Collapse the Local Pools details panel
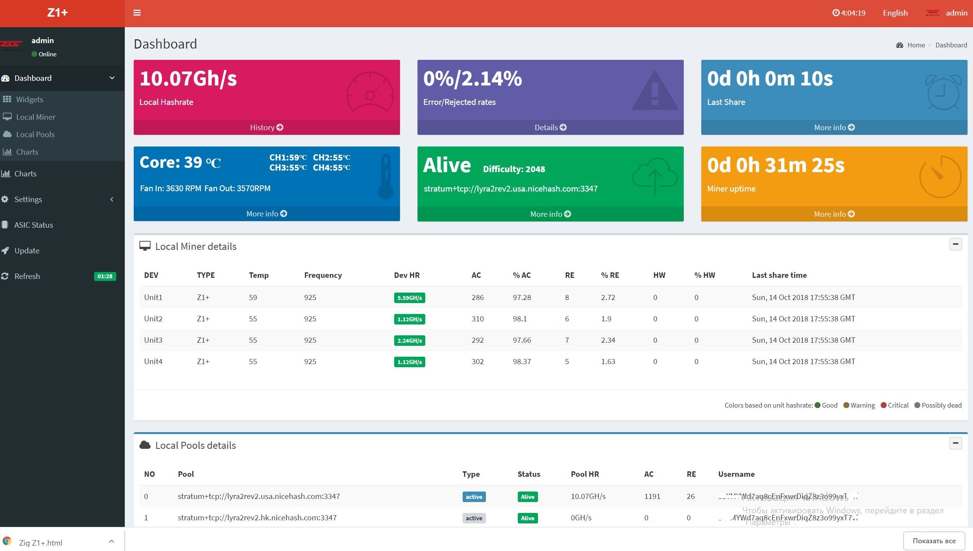973x551 pixels. coord(955,443)
